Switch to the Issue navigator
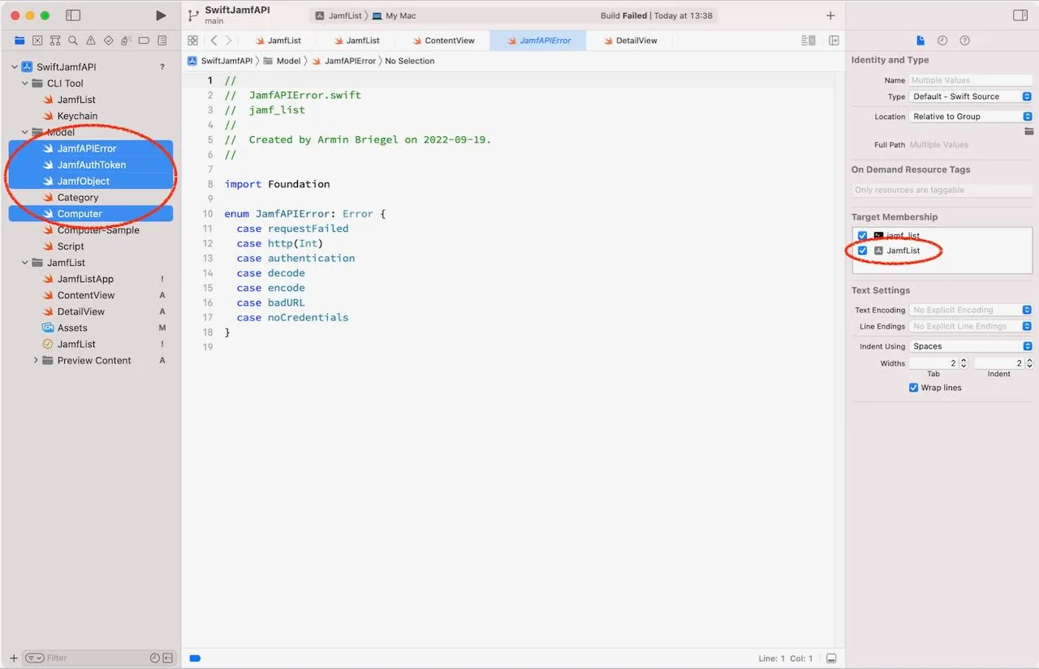The height and width of the screenshot is (669, 1039). click(x=90, y=40)
